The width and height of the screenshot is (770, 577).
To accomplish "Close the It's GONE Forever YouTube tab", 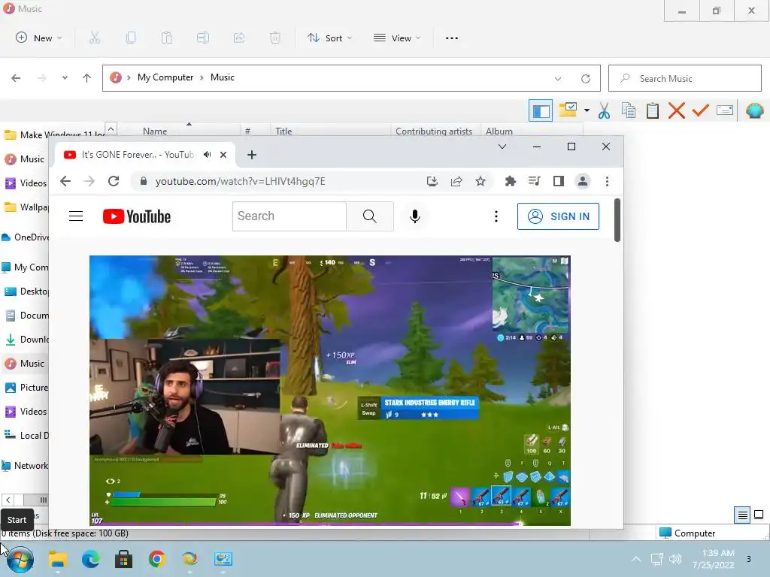I will [223, 155].
